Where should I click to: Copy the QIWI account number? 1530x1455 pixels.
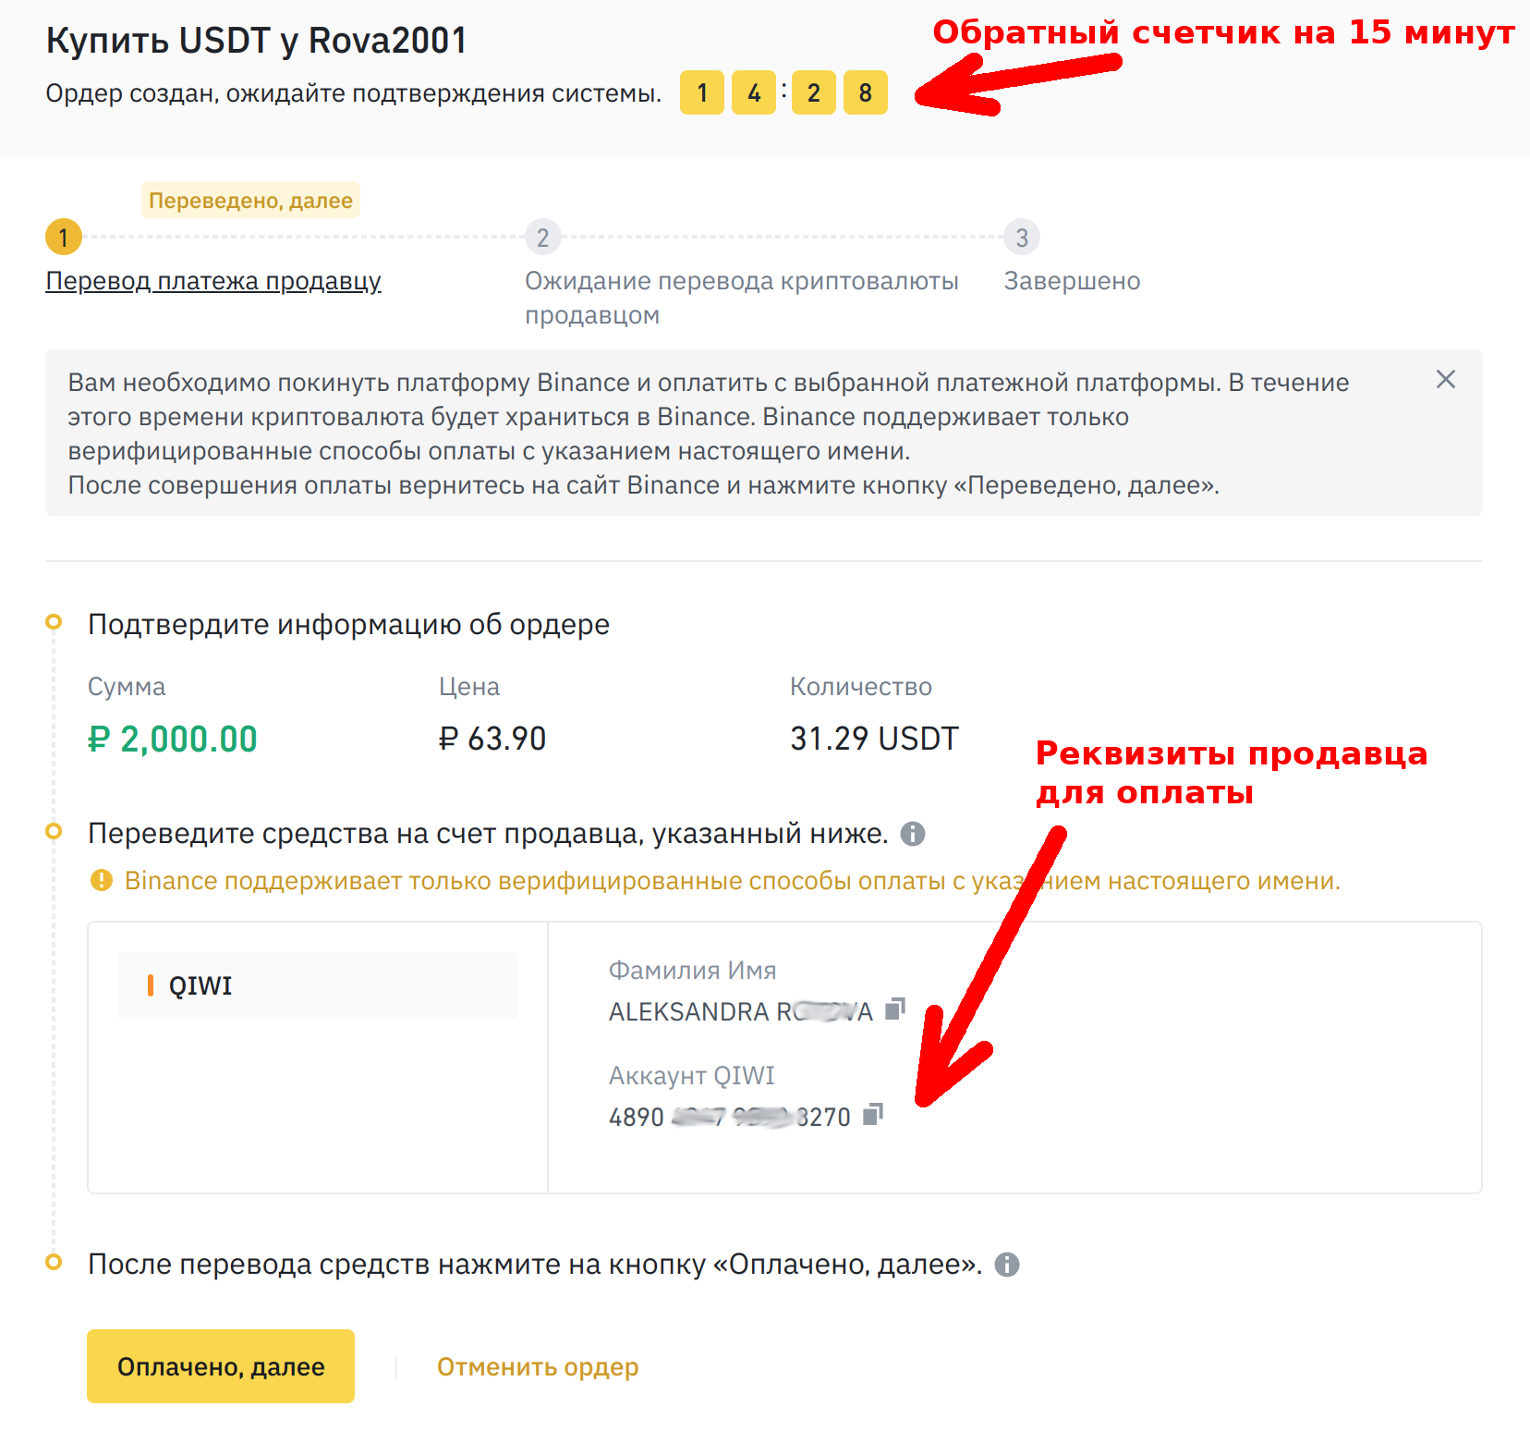coord(873,1115)
